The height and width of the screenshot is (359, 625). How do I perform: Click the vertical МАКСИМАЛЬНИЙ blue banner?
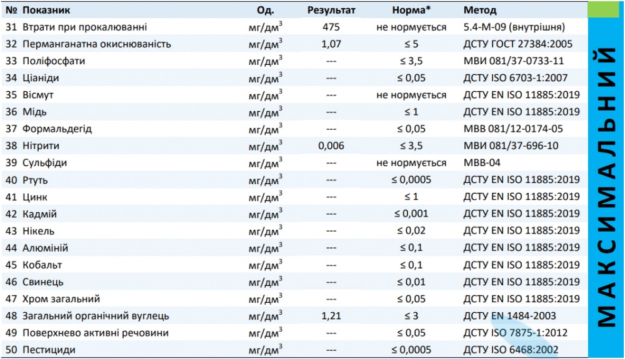[606, 187]
